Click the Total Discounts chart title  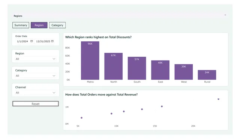coord(98,37)
